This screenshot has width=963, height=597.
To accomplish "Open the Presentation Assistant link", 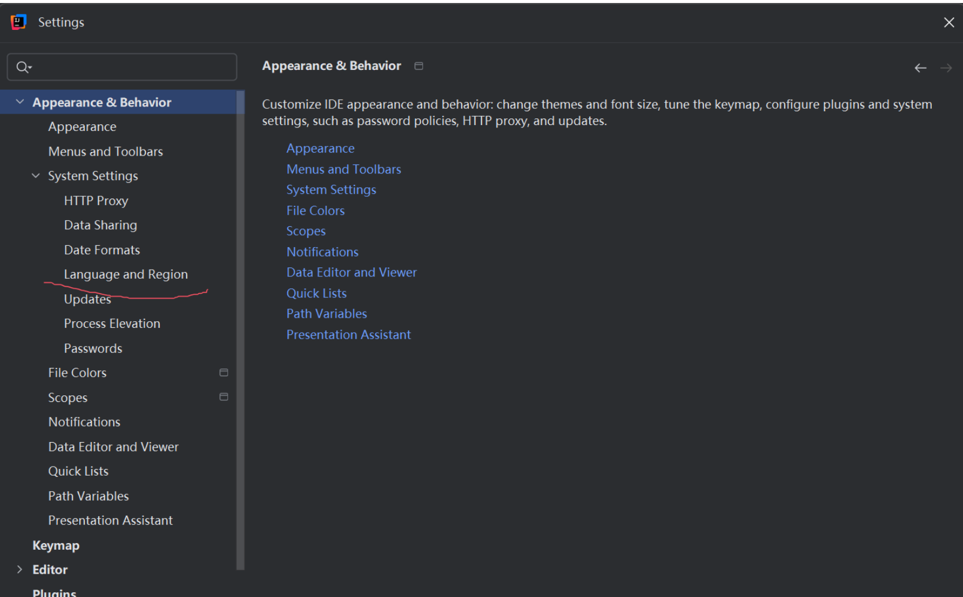I will [349, 335].
